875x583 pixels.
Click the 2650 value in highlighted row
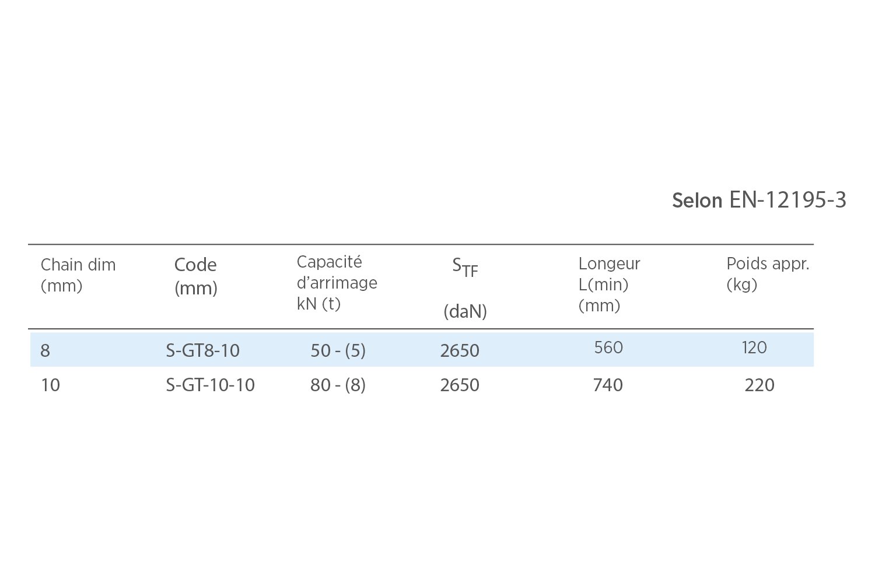pyautogui.click(x=460, y=350)
